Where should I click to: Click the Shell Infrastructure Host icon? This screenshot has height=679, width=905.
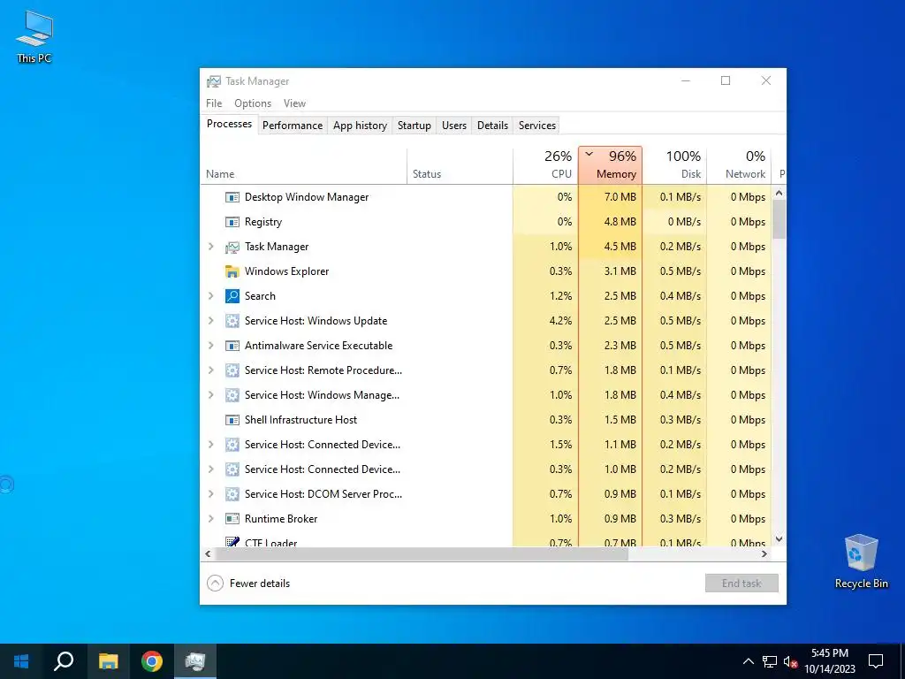point(232,420)
